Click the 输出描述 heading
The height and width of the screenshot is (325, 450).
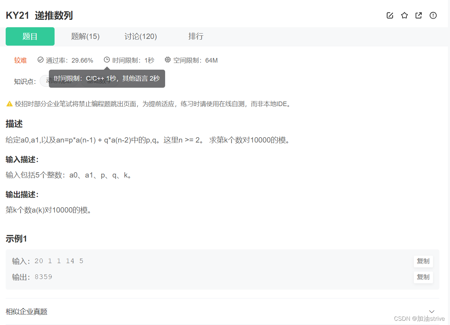[x=22, y=195]
